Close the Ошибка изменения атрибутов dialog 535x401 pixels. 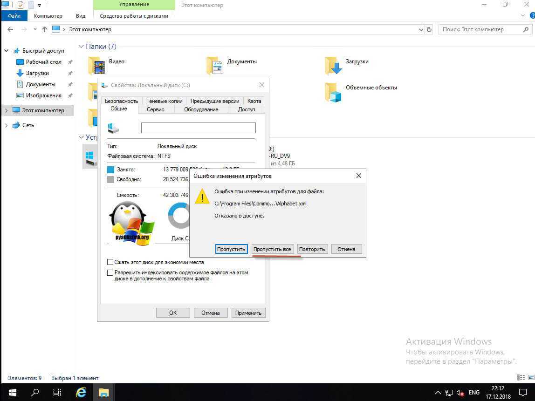coord(358,176)
